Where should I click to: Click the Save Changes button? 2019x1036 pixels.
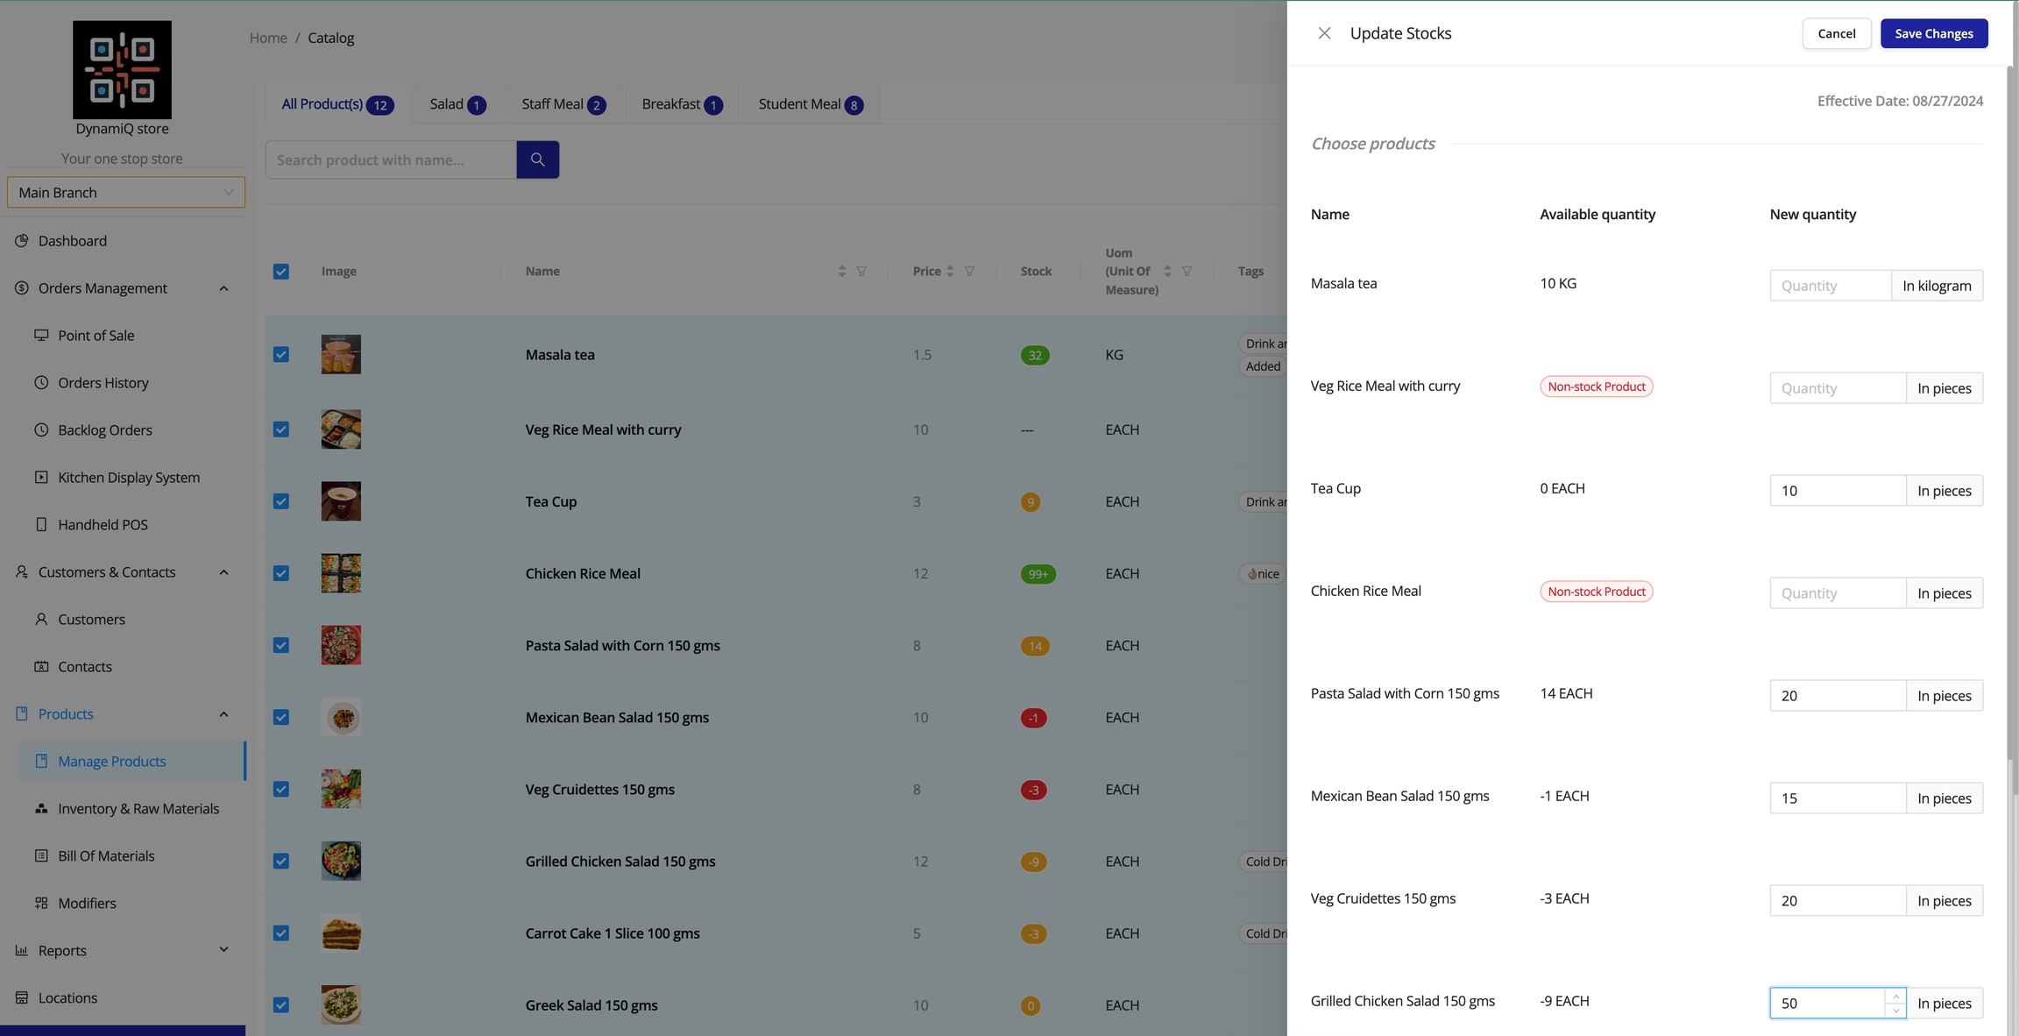[x=1933, y=33]
